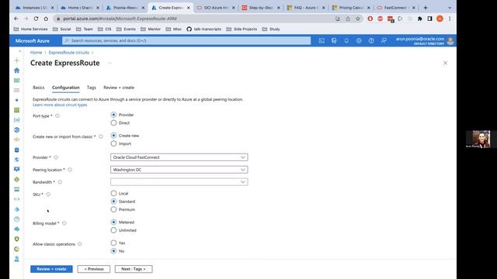
Task: Click the Microsoft Azure logo text
Action: click(33, 41)
